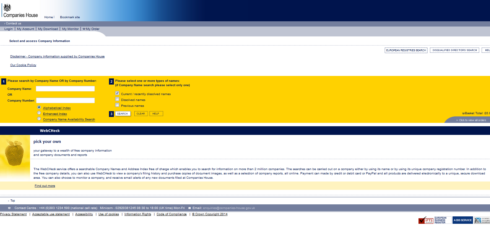Image resolution: width=490 pixels, height=242 pixels.
Task: Open Disqualified Directors Search
Action: 455,50
